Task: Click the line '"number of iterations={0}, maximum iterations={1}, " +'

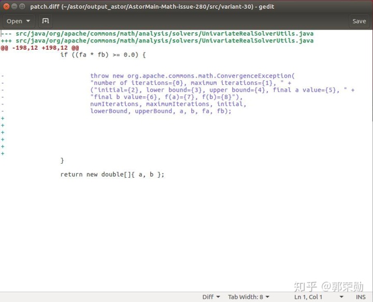Action: [191, 83]
